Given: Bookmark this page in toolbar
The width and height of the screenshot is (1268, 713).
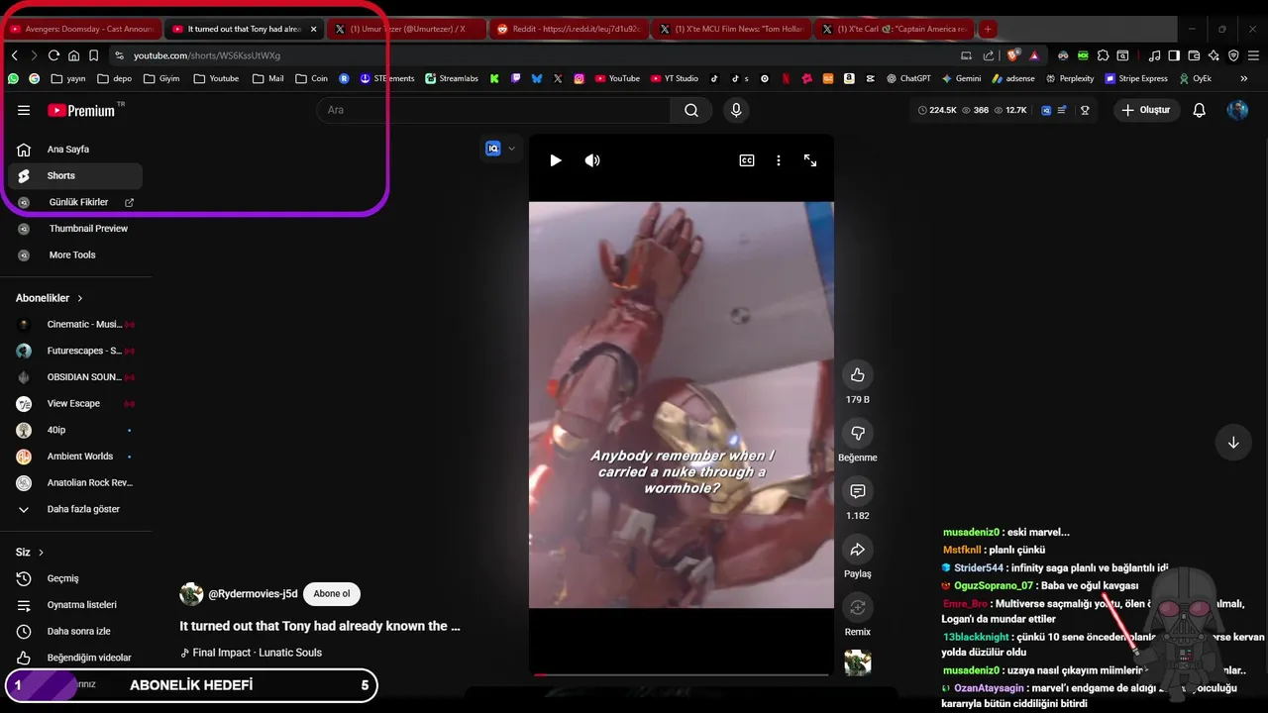Looking at the screenshot, I should click(x=93, y=55).
